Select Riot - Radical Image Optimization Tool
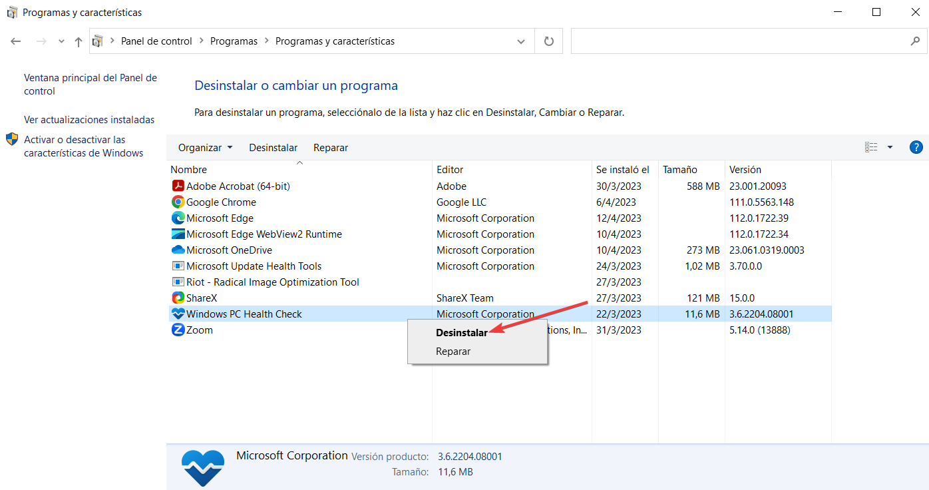The width and height of the screenshot is (929, 490). pos(273,282)
